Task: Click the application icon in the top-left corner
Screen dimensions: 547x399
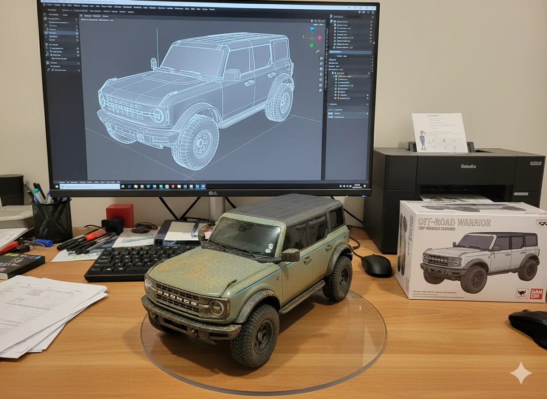Action: point(44,5)
